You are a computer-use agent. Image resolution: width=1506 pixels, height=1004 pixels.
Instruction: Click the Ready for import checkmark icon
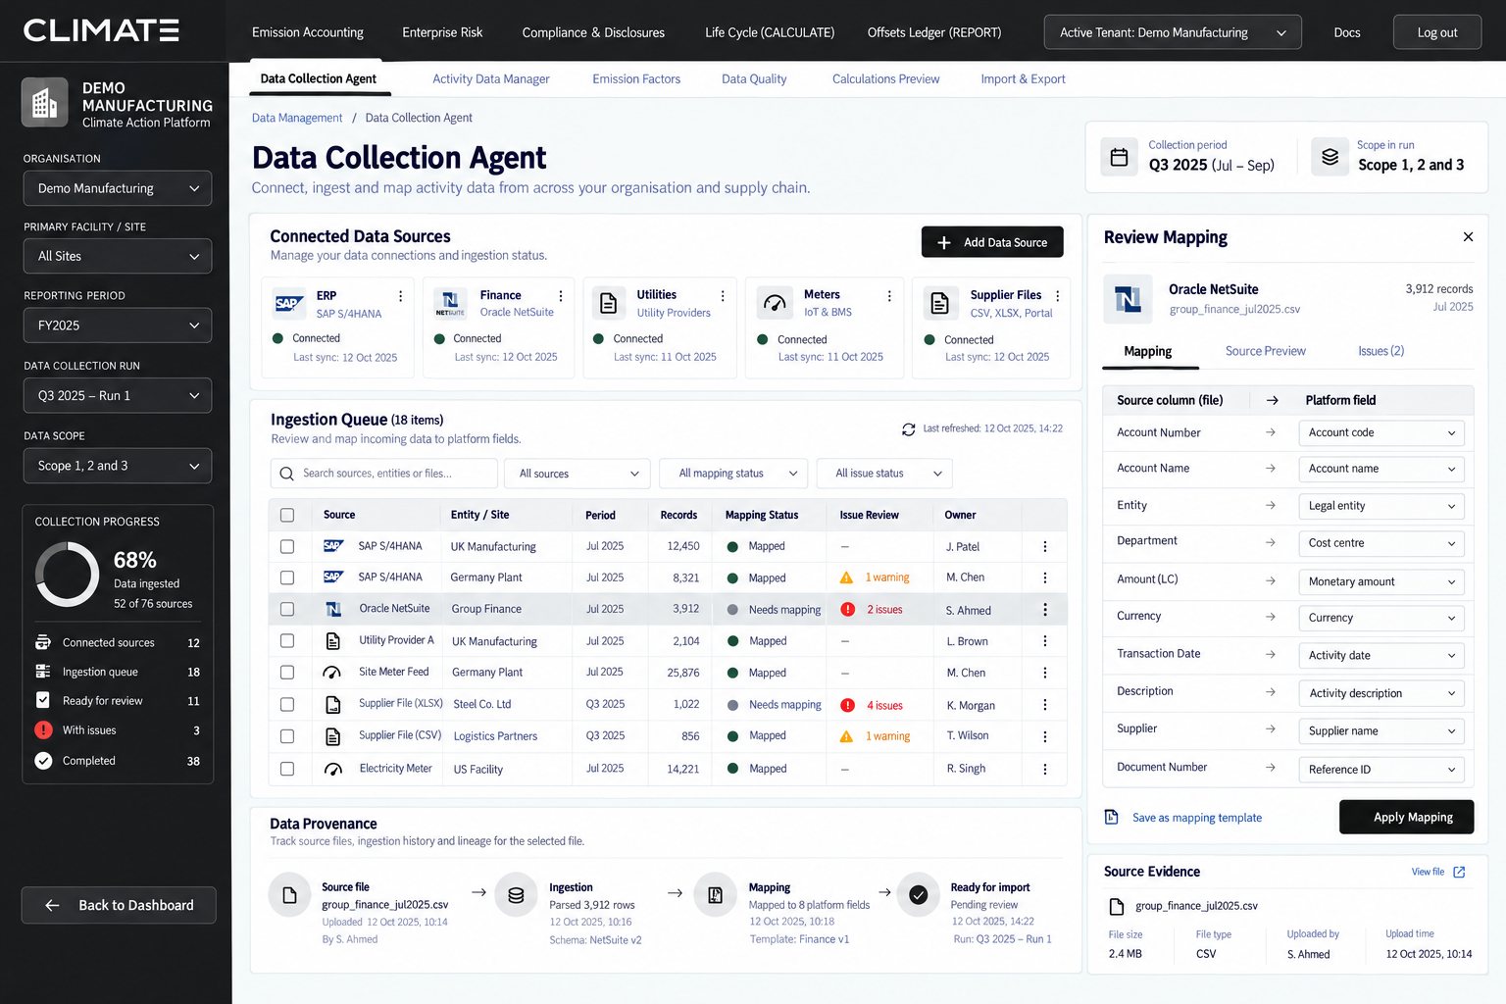pyautogui.click(x=919, y=895)
